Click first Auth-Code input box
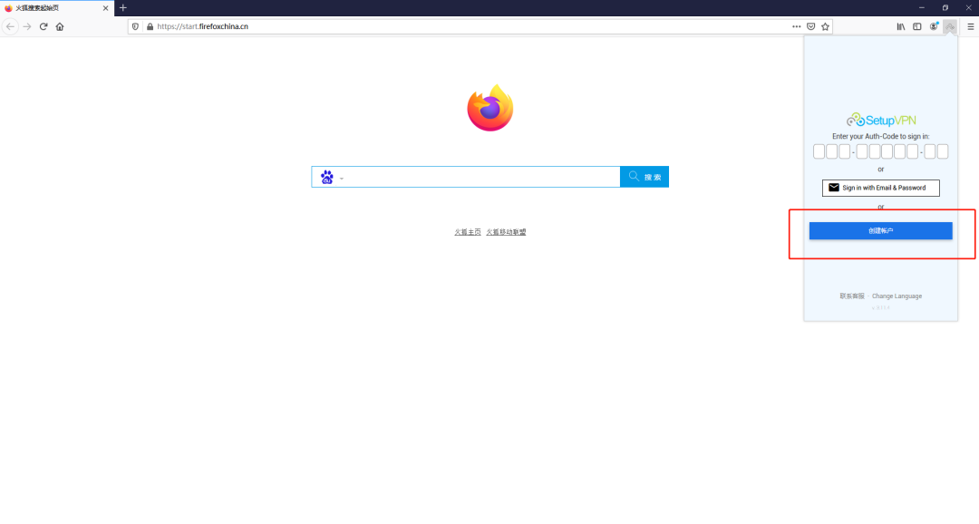This screenshot has height=524, width=979. [x=819, y=151]
